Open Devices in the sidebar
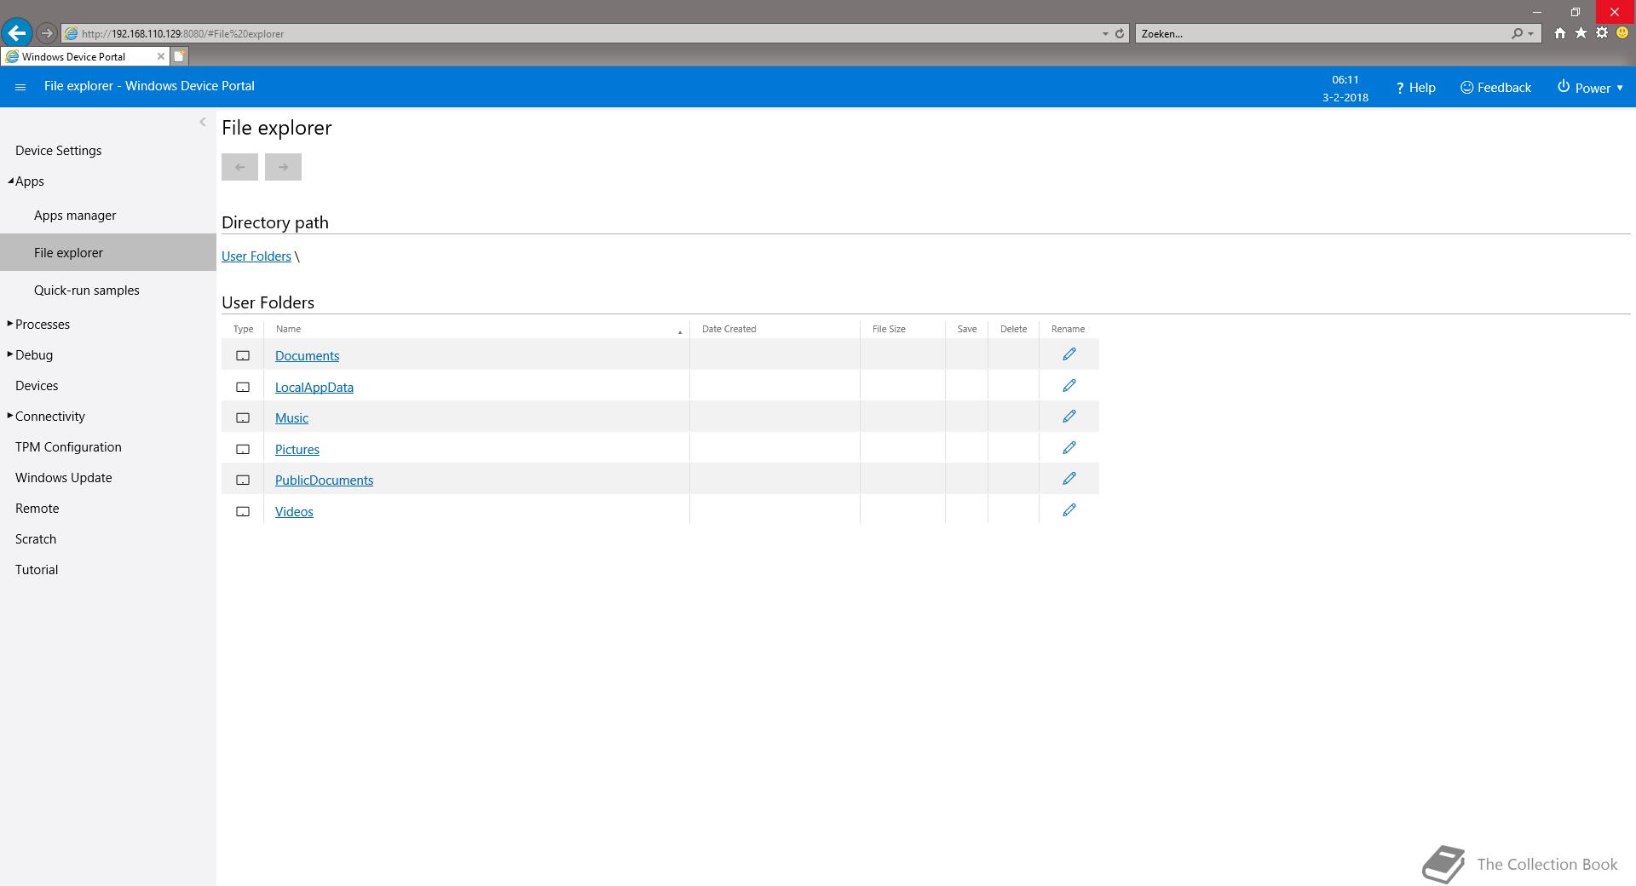 pyautogui.click(x=37, y=386)
